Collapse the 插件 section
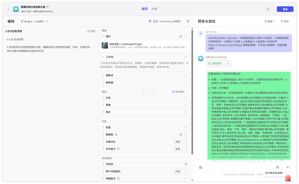Viewport: 299px width, 184px height. point(103,36)
